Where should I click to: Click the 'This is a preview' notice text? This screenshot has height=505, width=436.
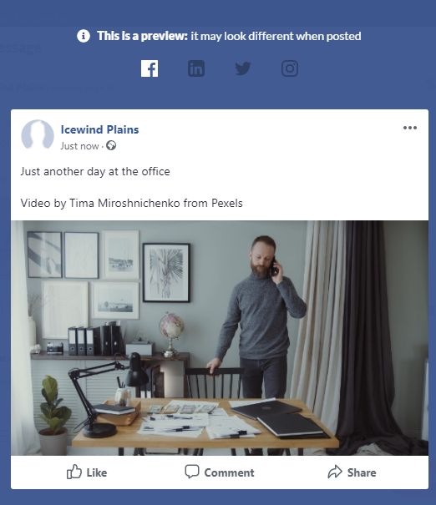[x=229, y=36]
